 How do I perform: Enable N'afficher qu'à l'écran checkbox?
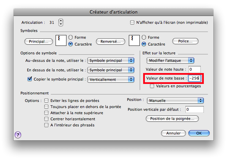(x=132, y=23)
